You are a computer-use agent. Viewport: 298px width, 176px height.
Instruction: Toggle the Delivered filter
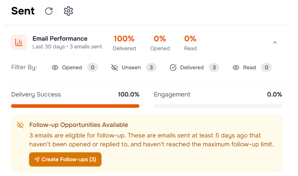click(x=194, y=68)
